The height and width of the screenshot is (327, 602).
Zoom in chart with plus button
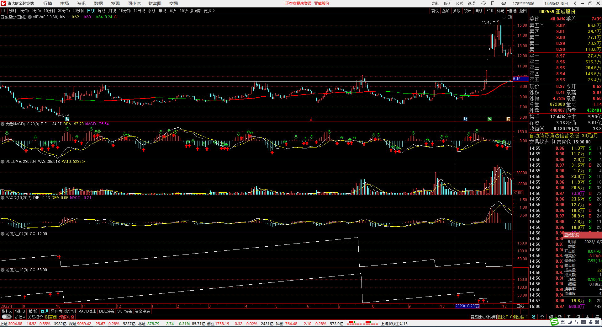pyautogui.click(x=517, y=311)
